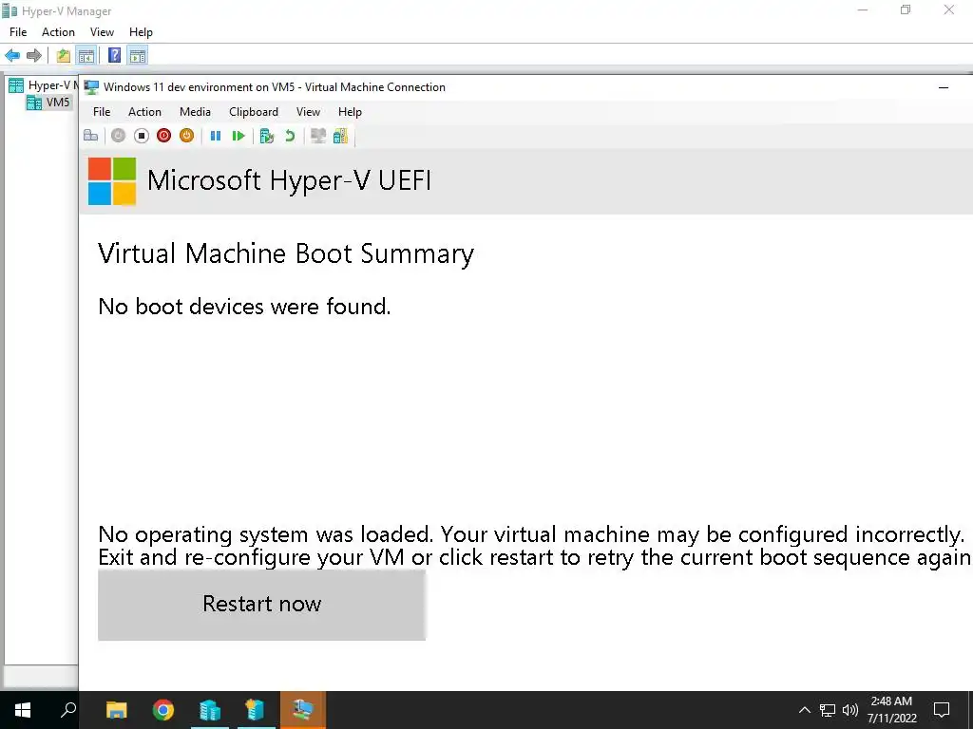Click the Microsoft logo in UEFI header
Viewport: 973px width, 729px height.
112,181
